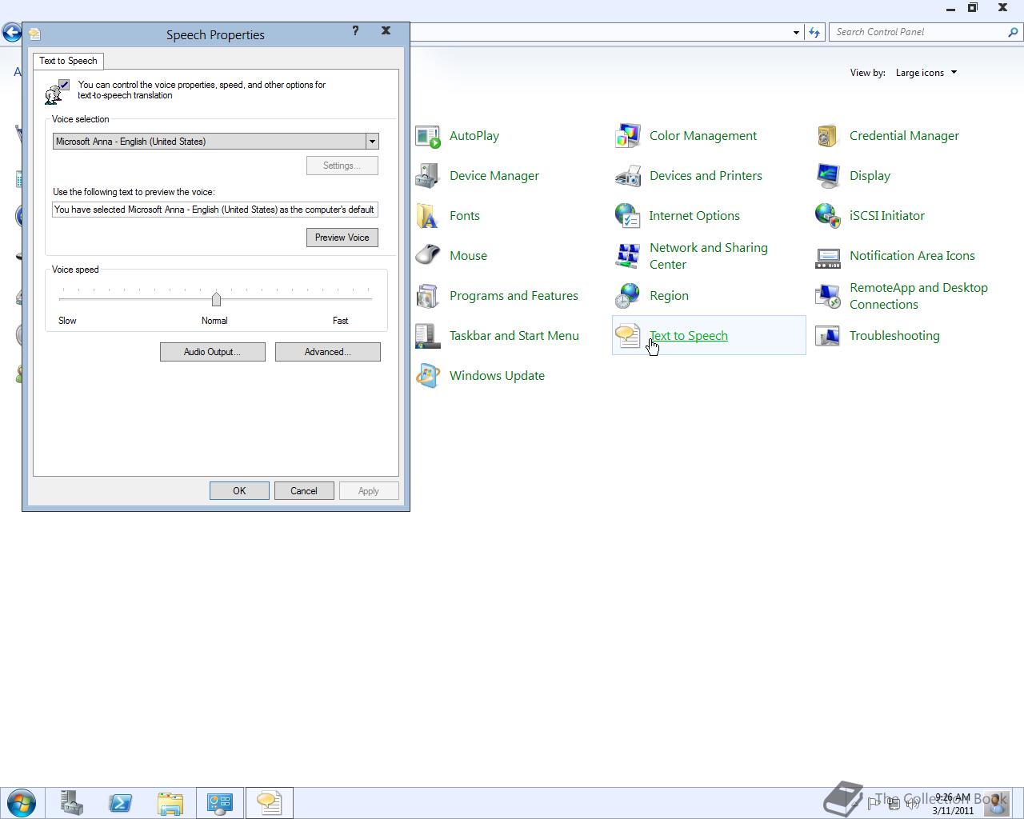Click the Search Control Panel box
Image resolution: width=1024 pixels, height=819 pixels.
[918, 32]
